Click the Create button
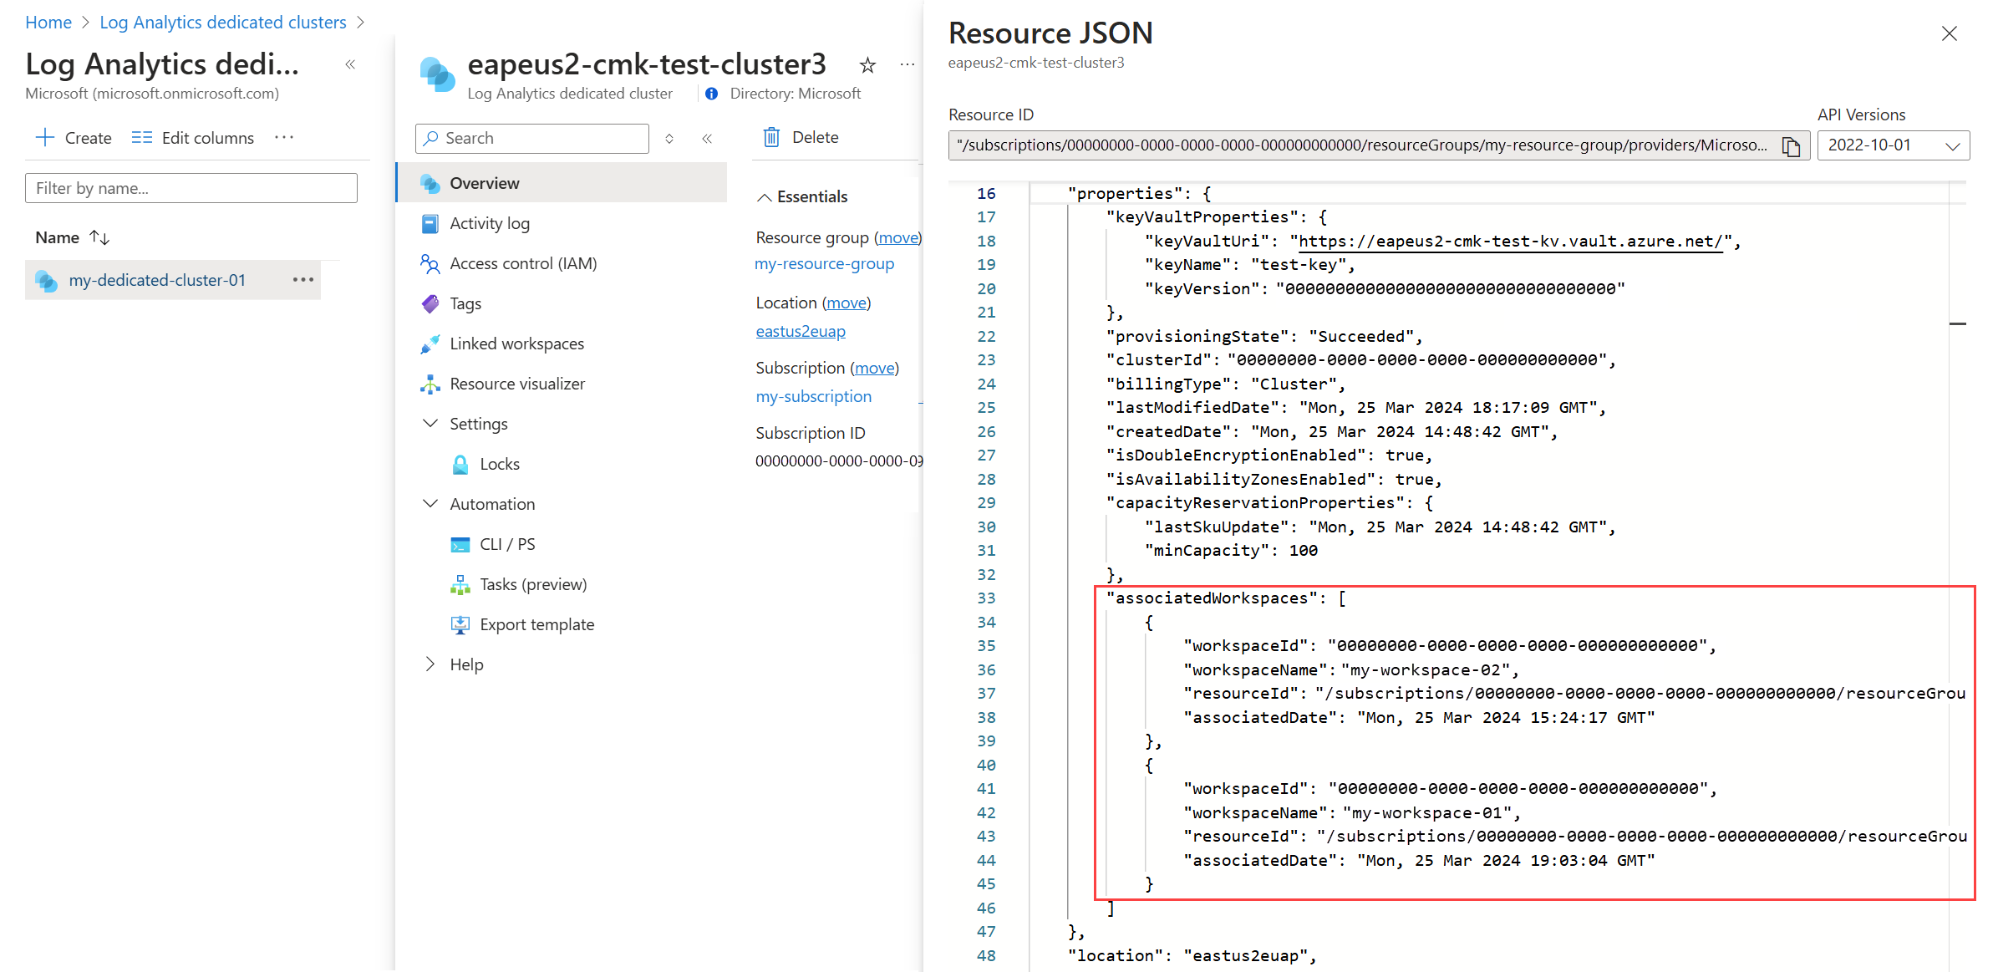The image size is (1993, 972). pyautogui.click(x=74, y=138)
